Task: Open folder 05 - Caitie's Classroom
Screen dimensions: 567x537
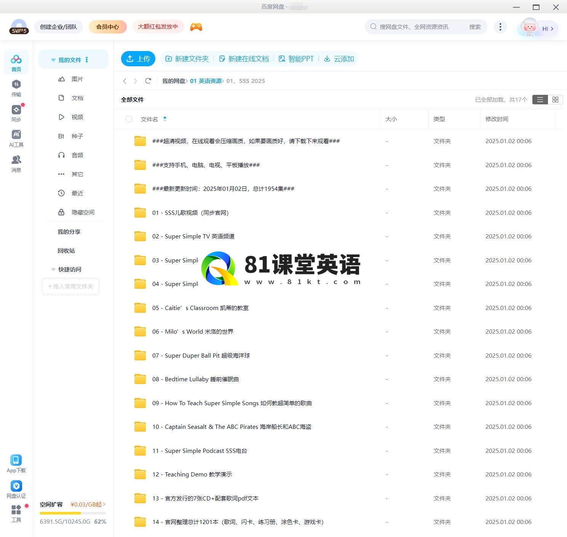Action: coord(200,308)
